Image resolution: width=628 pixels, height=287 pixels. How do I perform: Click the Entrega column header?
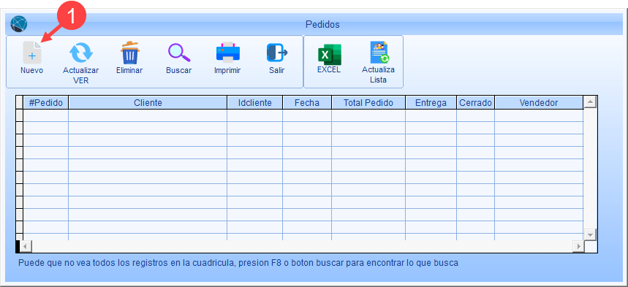click(x=431, y=103)
